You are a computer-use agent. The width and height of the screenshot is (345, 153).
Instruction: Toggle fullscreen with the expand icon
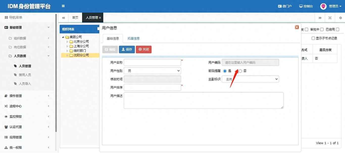[330, 18]
